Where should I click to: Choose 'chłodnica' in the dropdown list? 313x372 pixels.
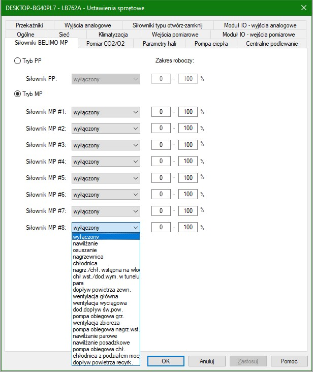coord(106,263)
